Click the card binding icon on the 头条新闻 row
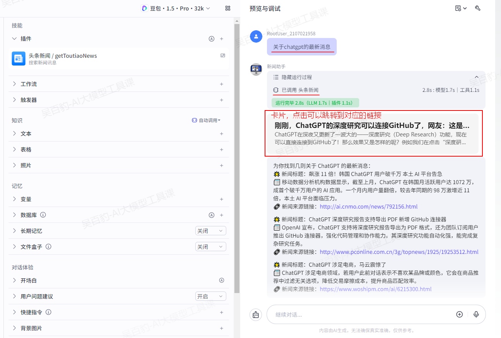Image resolution: width=501 pixels, height=338 pixels. tap(223, 56)
